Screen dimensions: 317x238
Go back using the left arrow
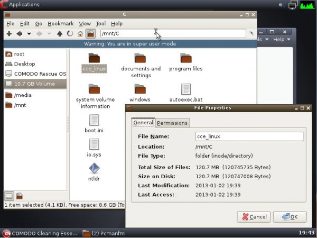20,34
